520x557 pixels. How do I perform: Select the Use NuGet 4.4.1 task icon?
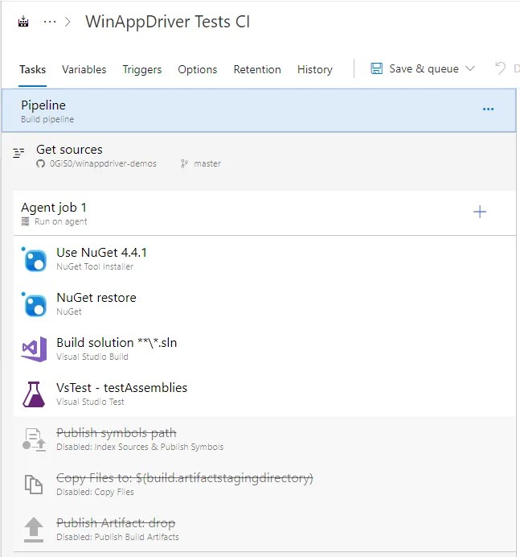click(x=35, y=260)
